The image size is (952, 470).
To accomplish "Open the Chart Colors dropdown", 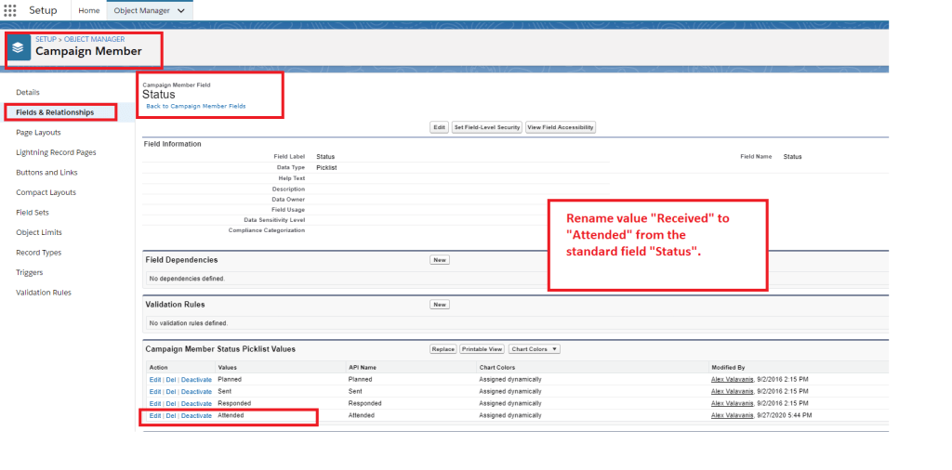I will click(535, 349).
